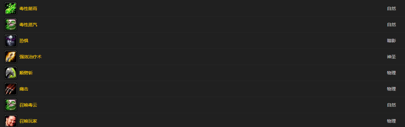Open the 召唤玩家 spell link
Image resolution: width=405 pixels, height=127 pixels.
coord(28,121)
